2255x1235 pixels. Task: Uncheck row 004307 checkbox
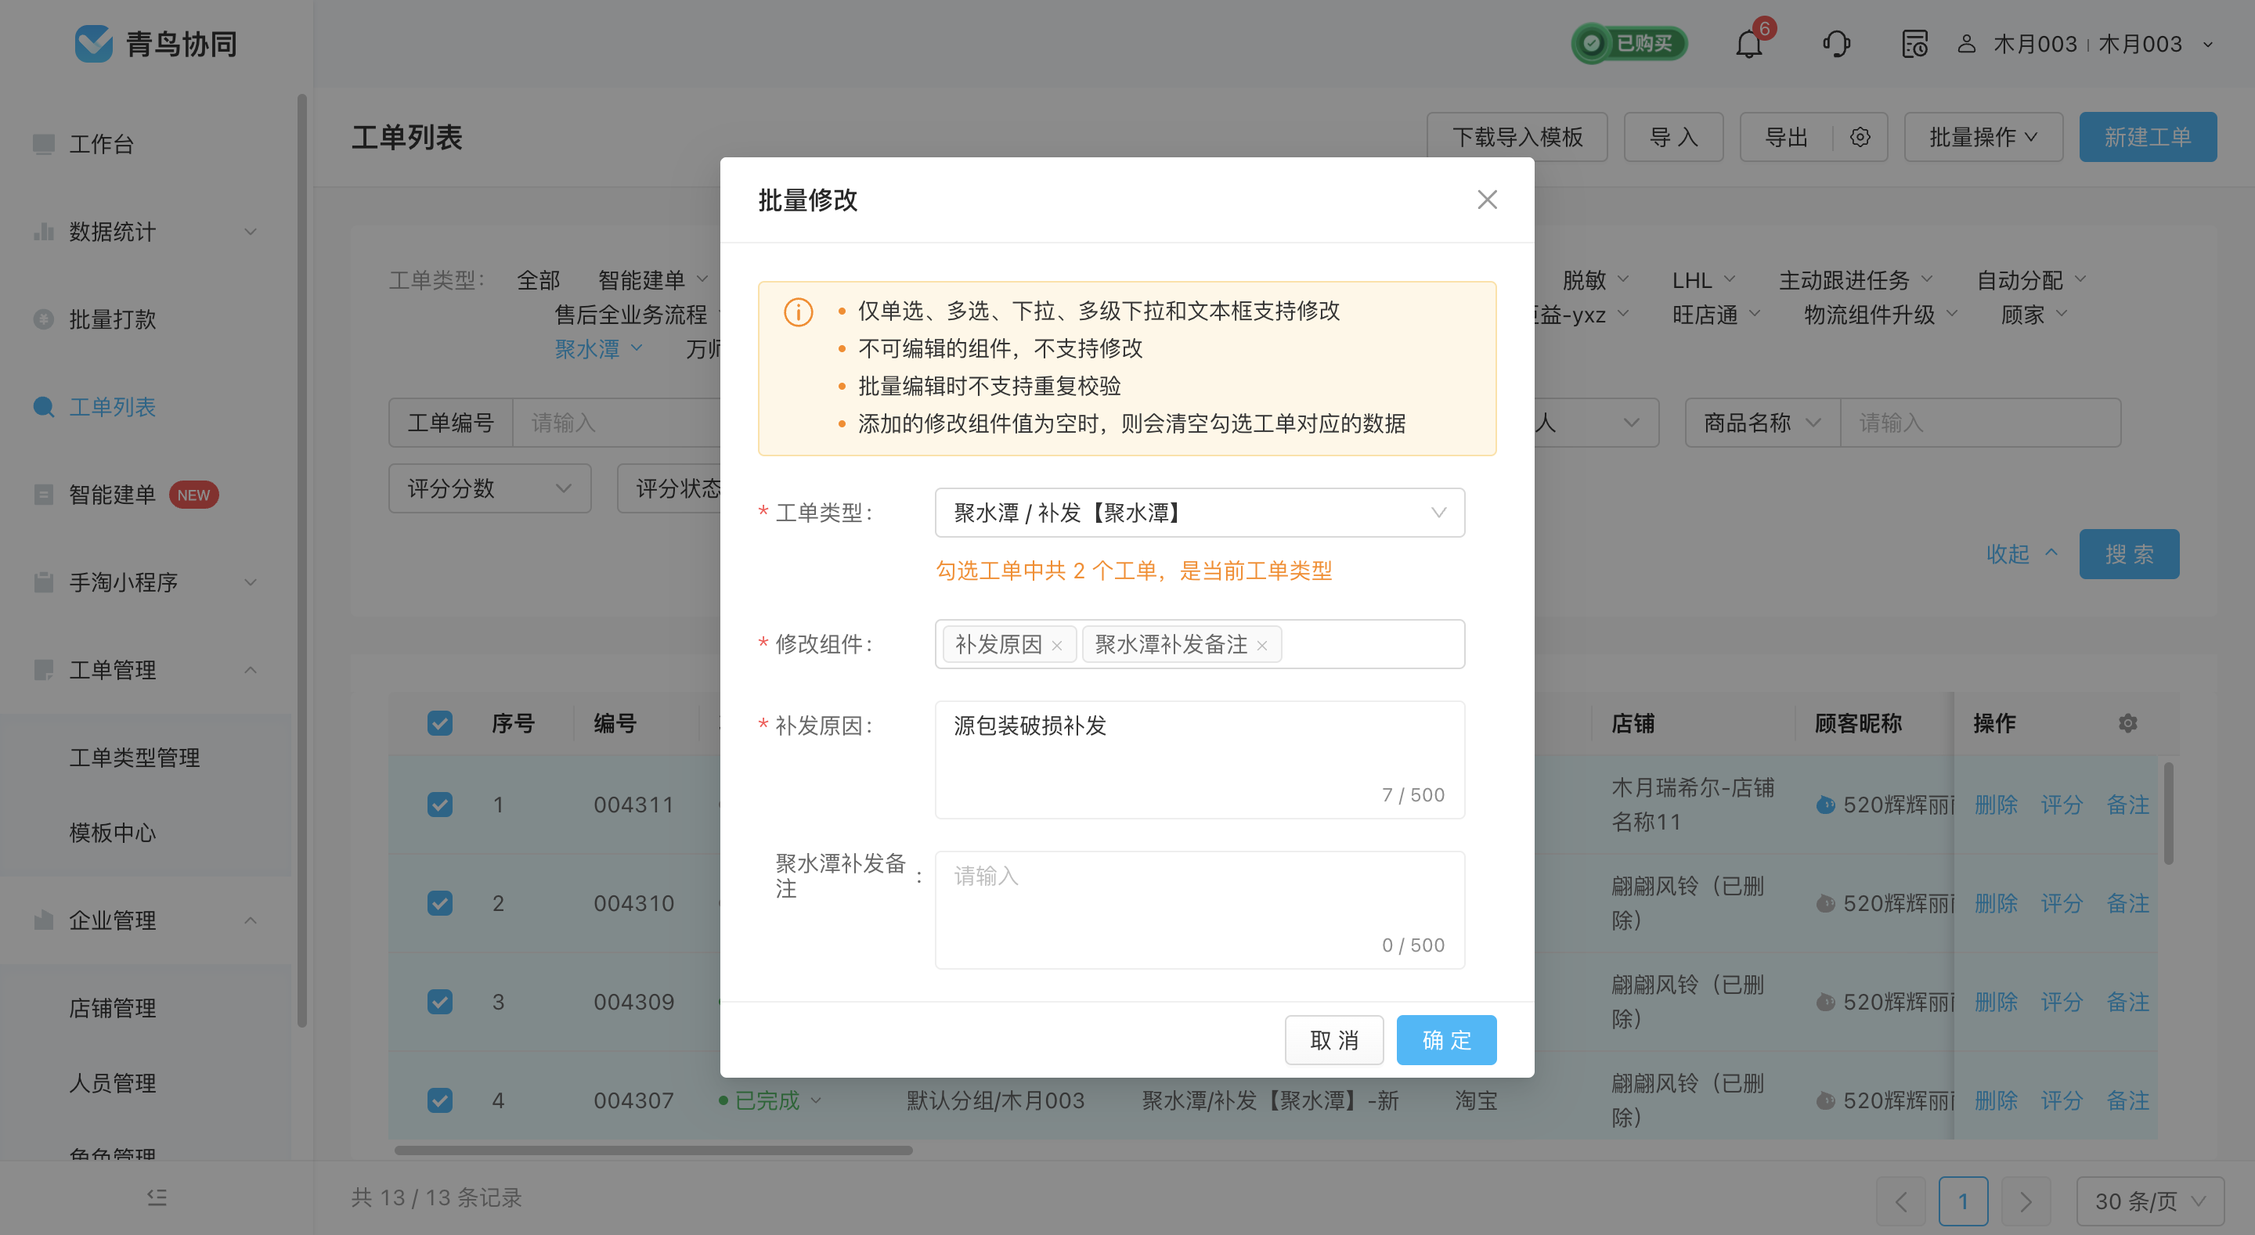pyautogui.click(x=439, y=1100)
